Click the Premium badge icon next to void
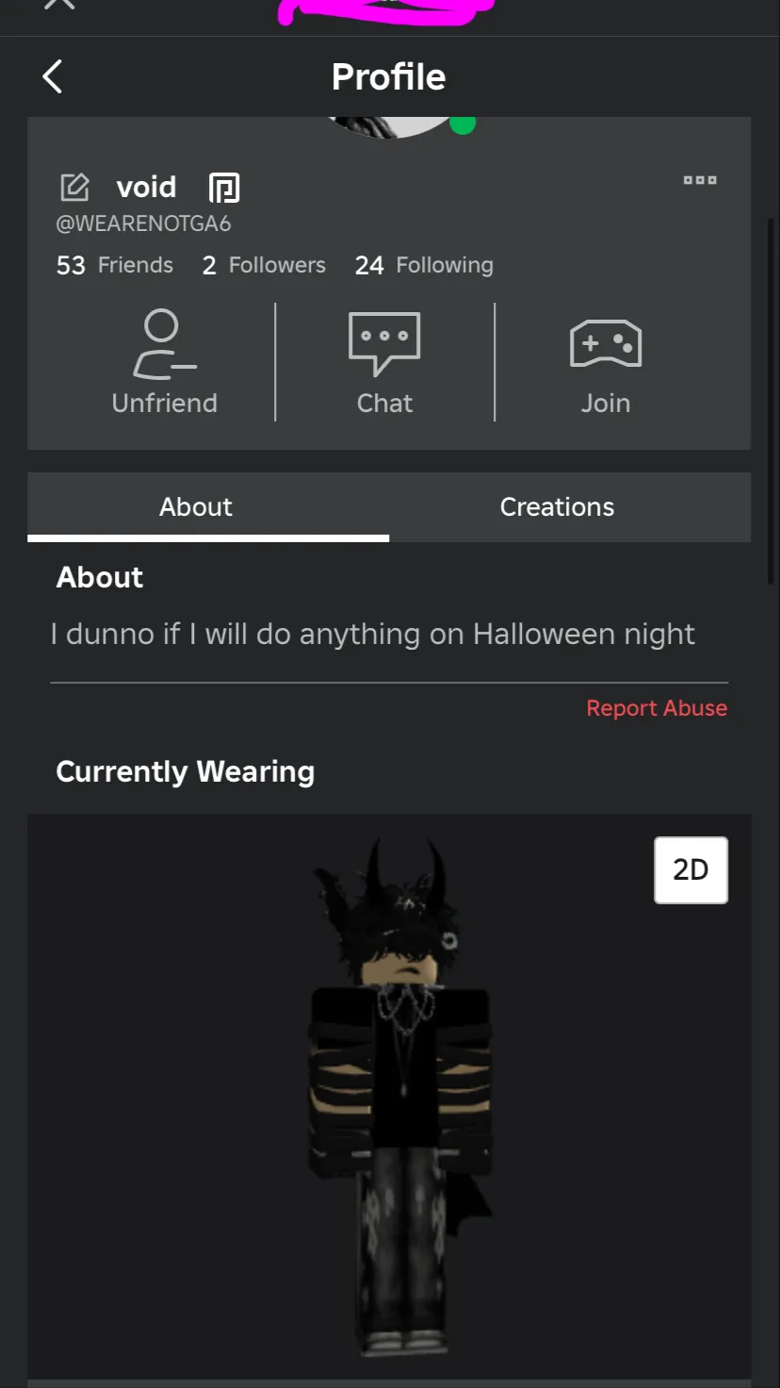 [x=224, y=188]
